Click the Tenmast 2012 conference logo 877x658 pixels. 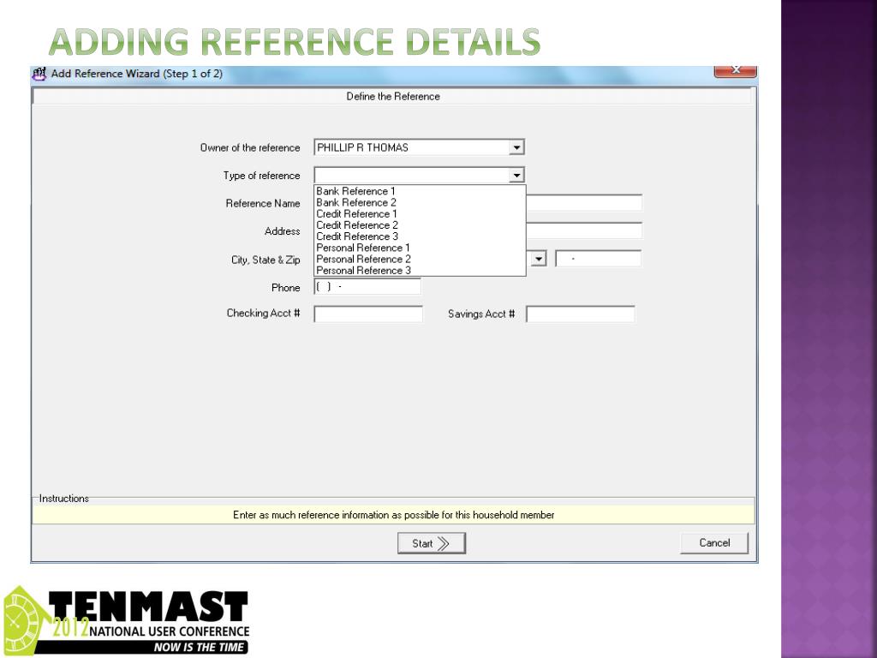click(127, 620)
